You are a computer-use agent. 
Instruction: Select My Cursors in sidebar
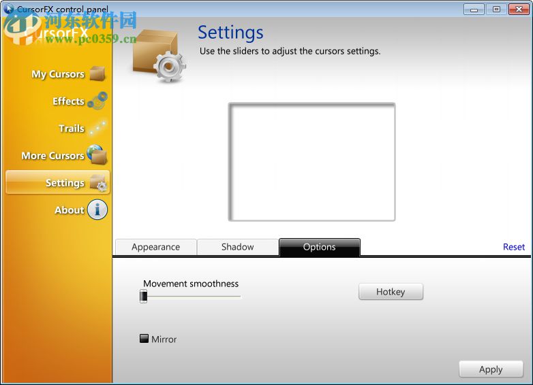click(58, 74)
